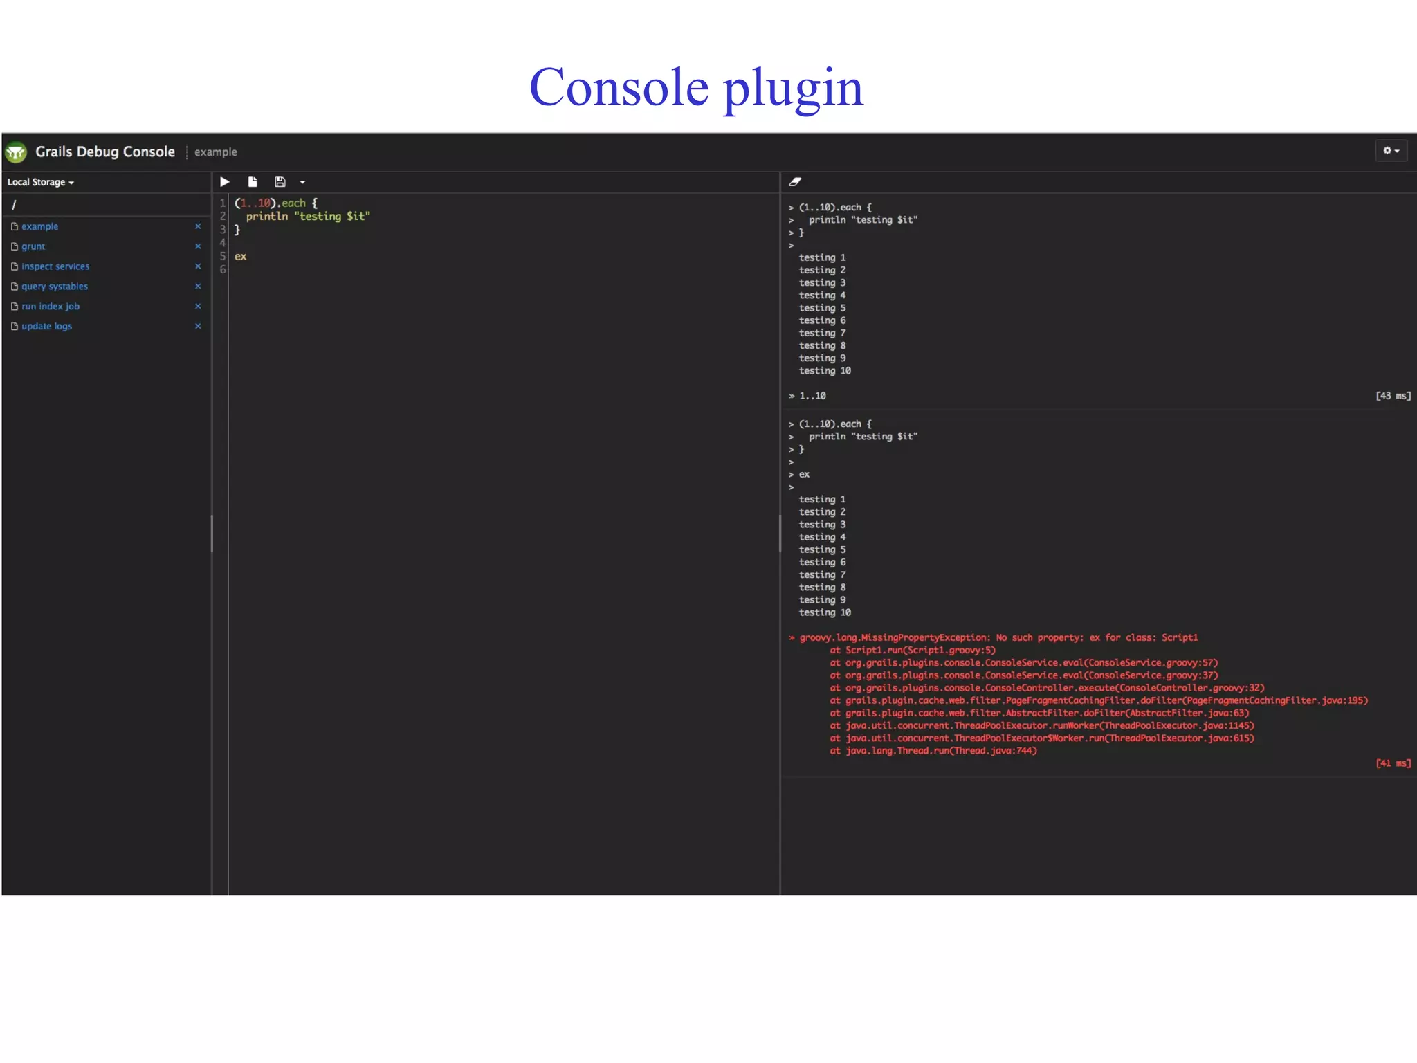Click the root path slash
Viewport: 1417px width, 1063px height.
[x=14, y=205]
